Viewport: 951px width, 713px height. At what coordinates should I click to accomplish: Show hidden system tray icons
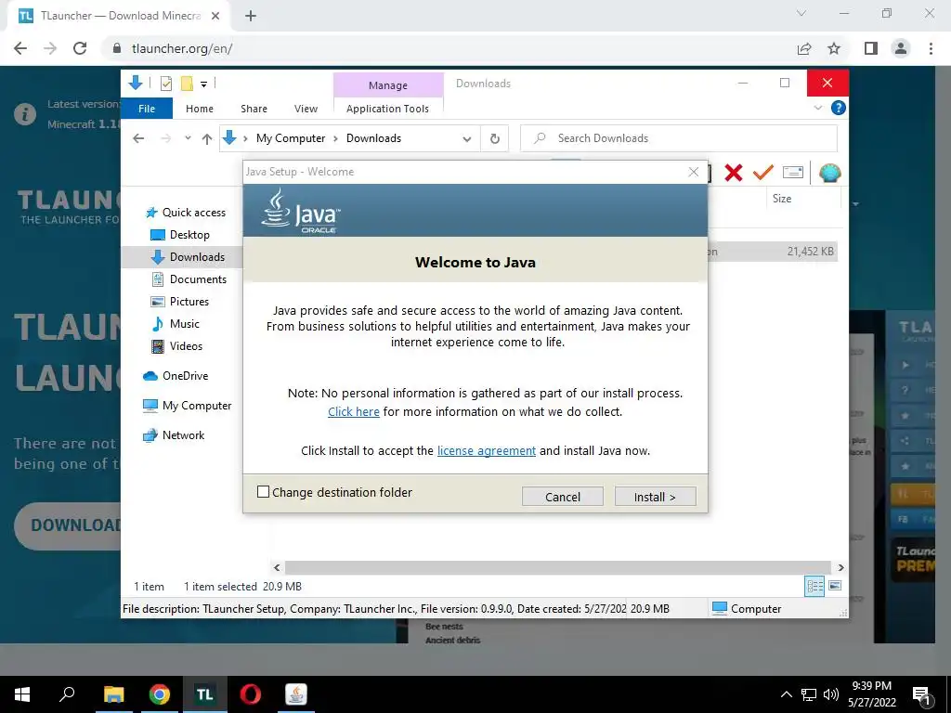click(786, 694)
